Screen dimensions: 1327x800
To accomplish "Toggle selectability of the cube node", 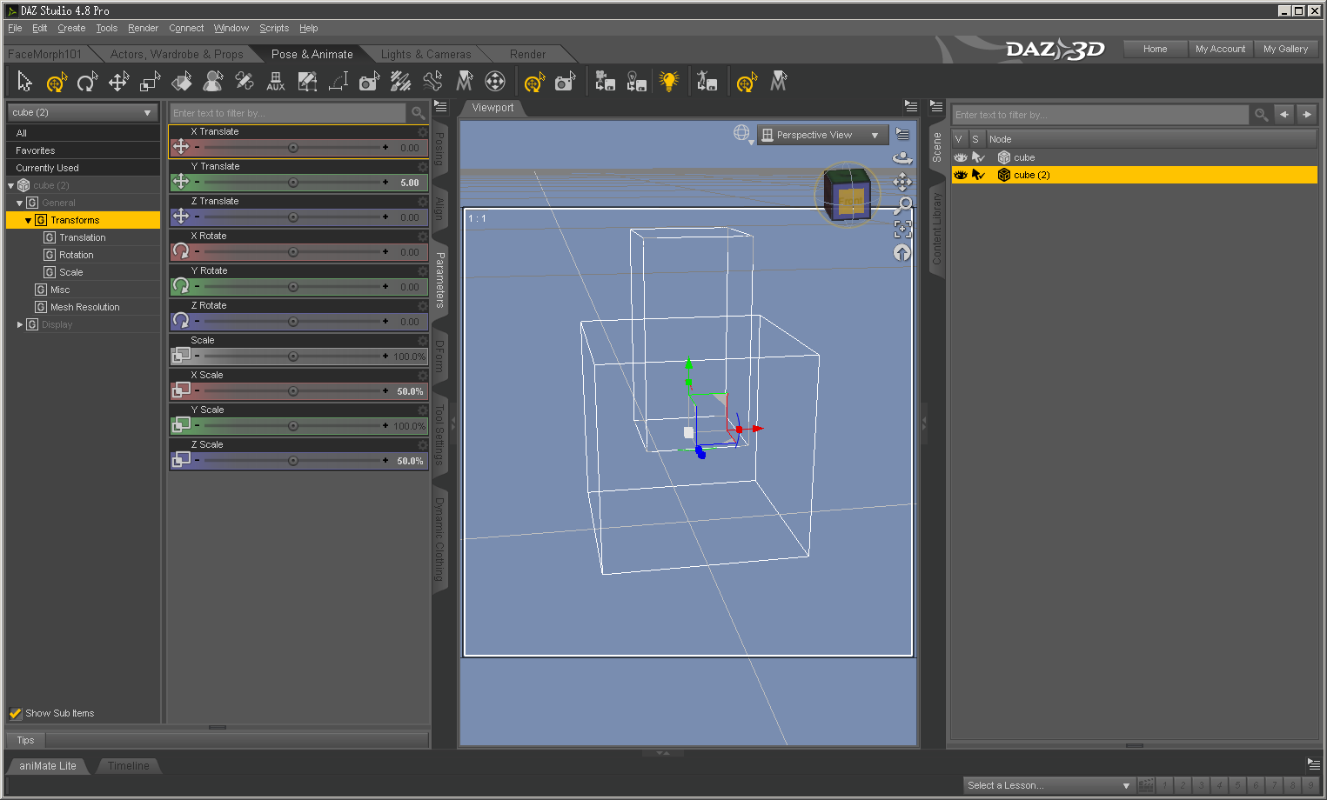I will point(978,157).
